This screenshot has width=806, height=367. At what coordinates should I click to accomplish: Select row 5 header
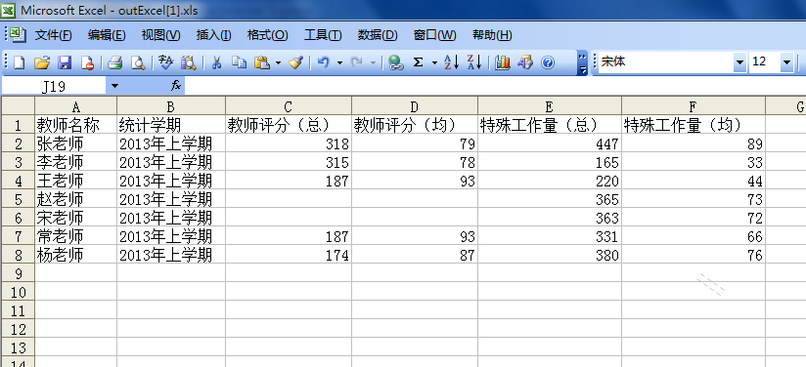tap(18, 199)
